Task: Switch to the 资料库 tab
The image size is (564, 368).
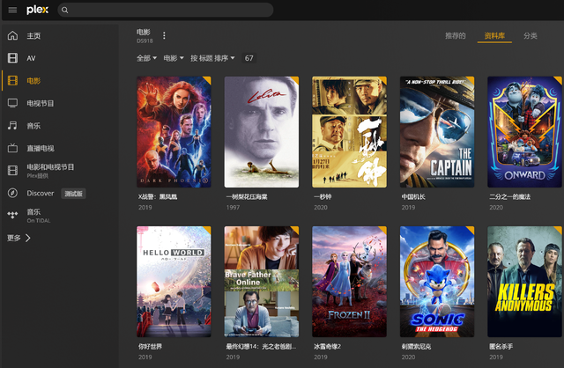Action: click(x=494, y=35)
